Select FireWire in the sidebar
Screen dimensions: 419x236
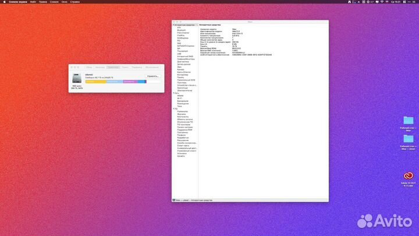pyautogui.click(x=180, y=36)
